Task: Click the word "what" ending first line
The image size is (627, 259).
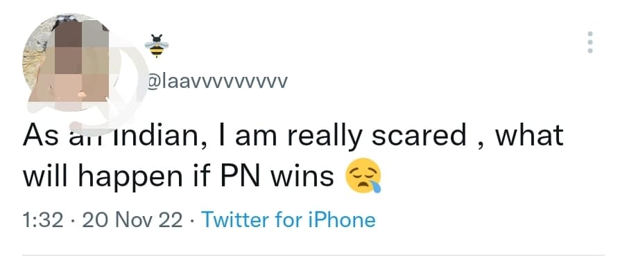Action: [x=529, y=135]
